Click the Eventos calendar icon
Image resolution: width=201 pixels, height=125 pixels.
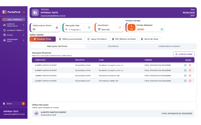4,35
